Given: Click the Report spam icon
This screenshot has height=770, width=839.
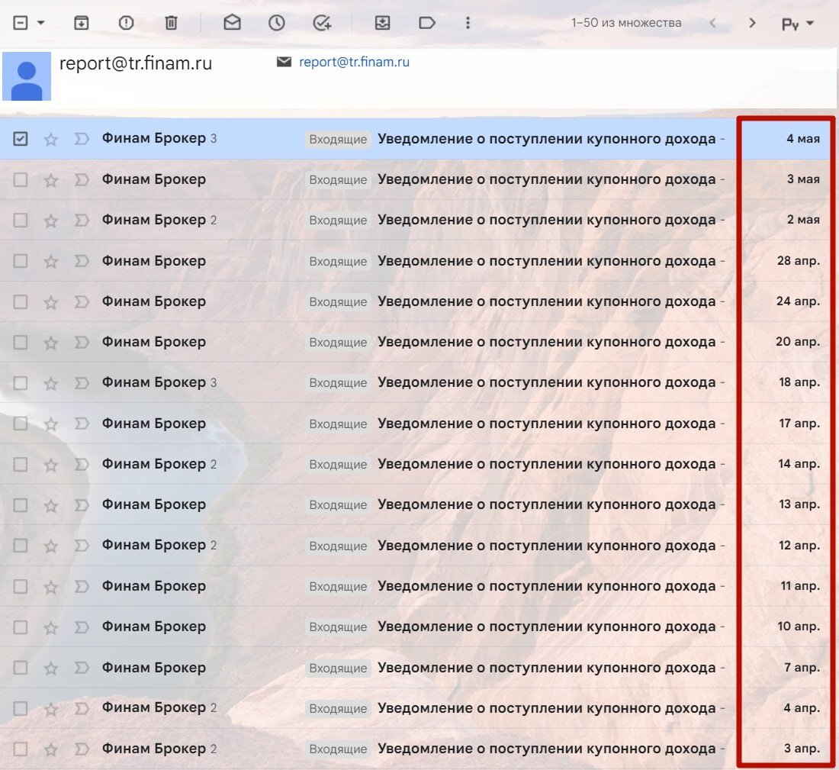Looking at the screenshot, I should (127, 23).
